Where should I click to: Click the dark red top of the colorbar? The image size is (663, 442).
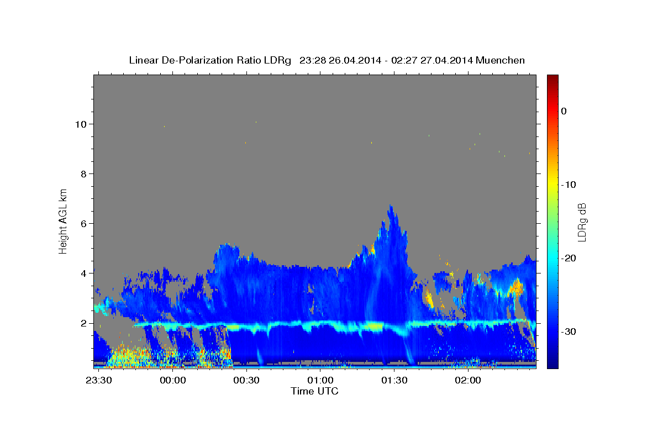tap(552, 78)
